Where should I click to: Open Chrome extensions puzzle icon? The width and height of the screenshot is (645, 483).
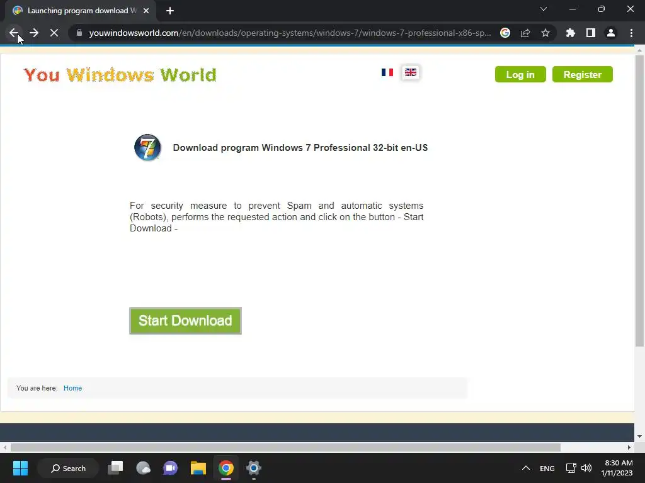[x=571, y=33]
